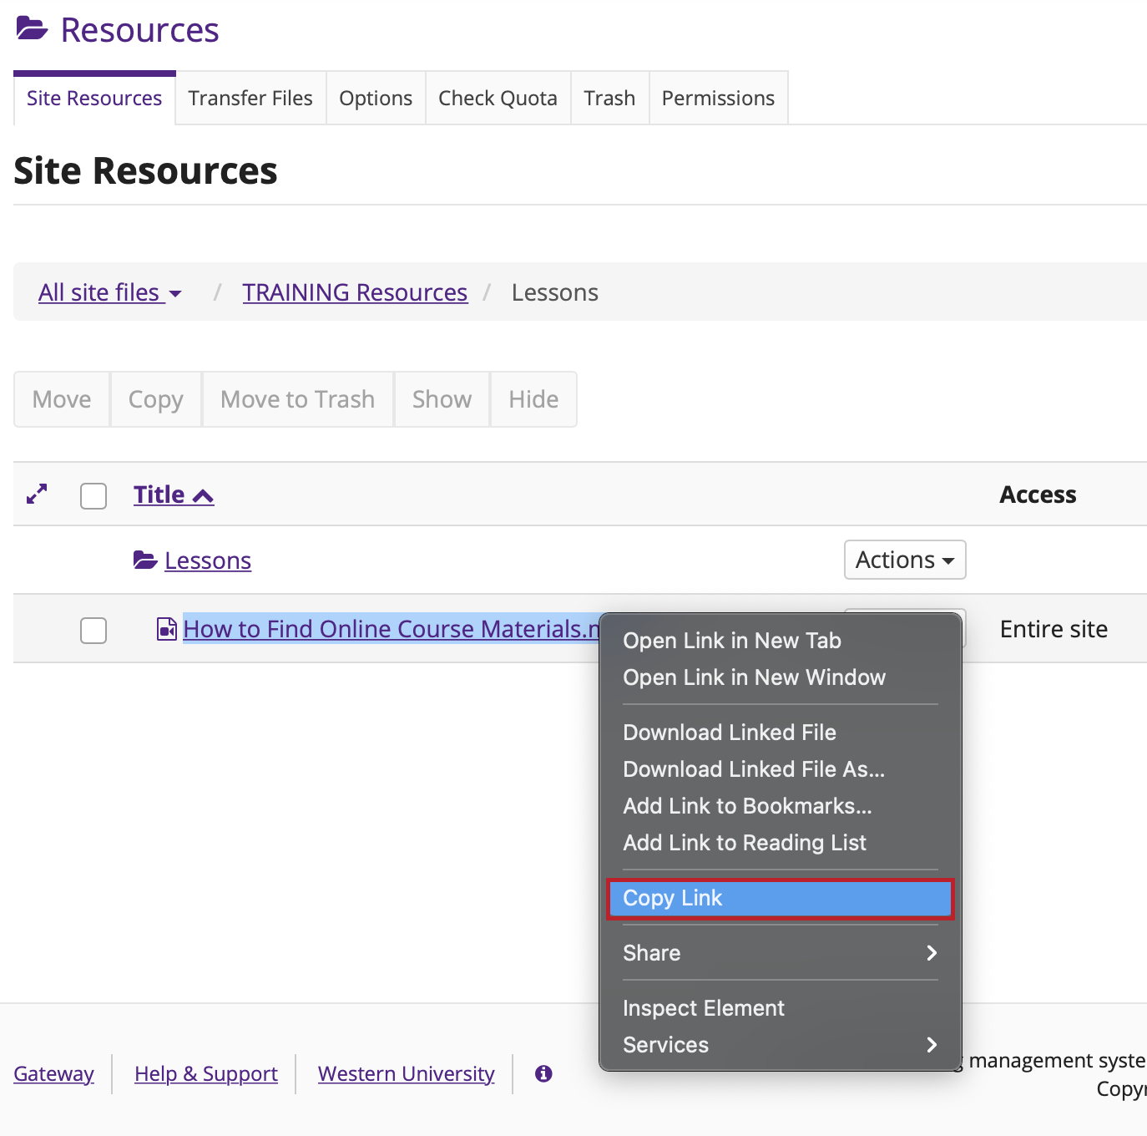Click the info circle icon in footer

tap(543, 1073)
